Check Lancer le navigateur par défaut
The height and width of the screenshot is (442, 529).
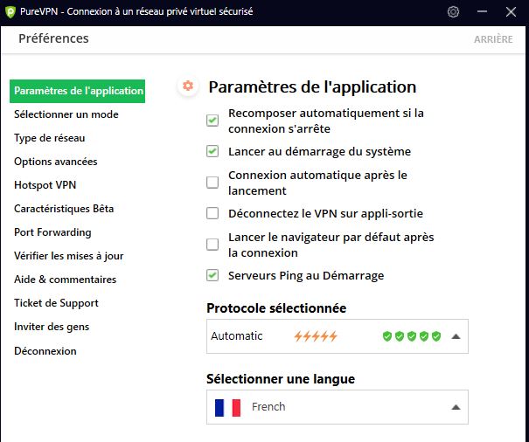coord(212,245)
